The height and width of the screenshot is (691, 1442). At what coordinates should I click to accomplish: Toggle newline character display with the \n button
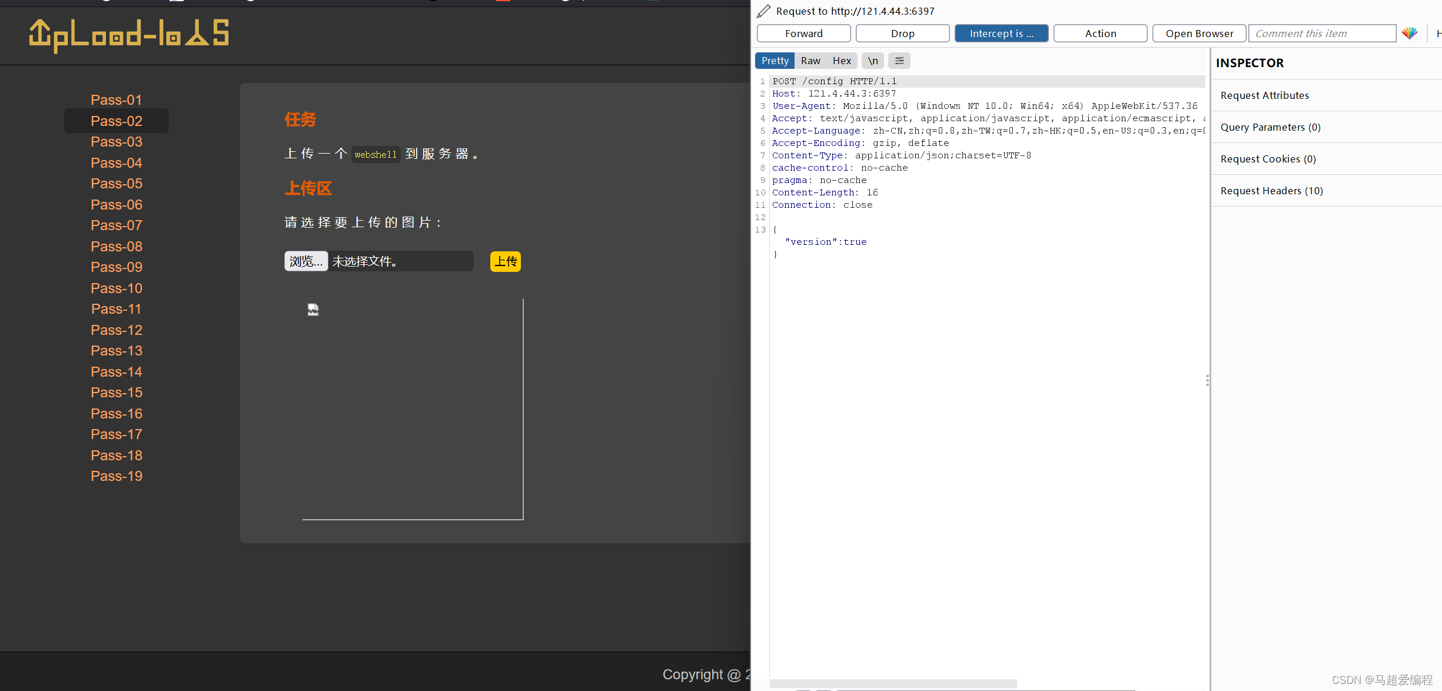pyautogui.click(x=872, y=61)
